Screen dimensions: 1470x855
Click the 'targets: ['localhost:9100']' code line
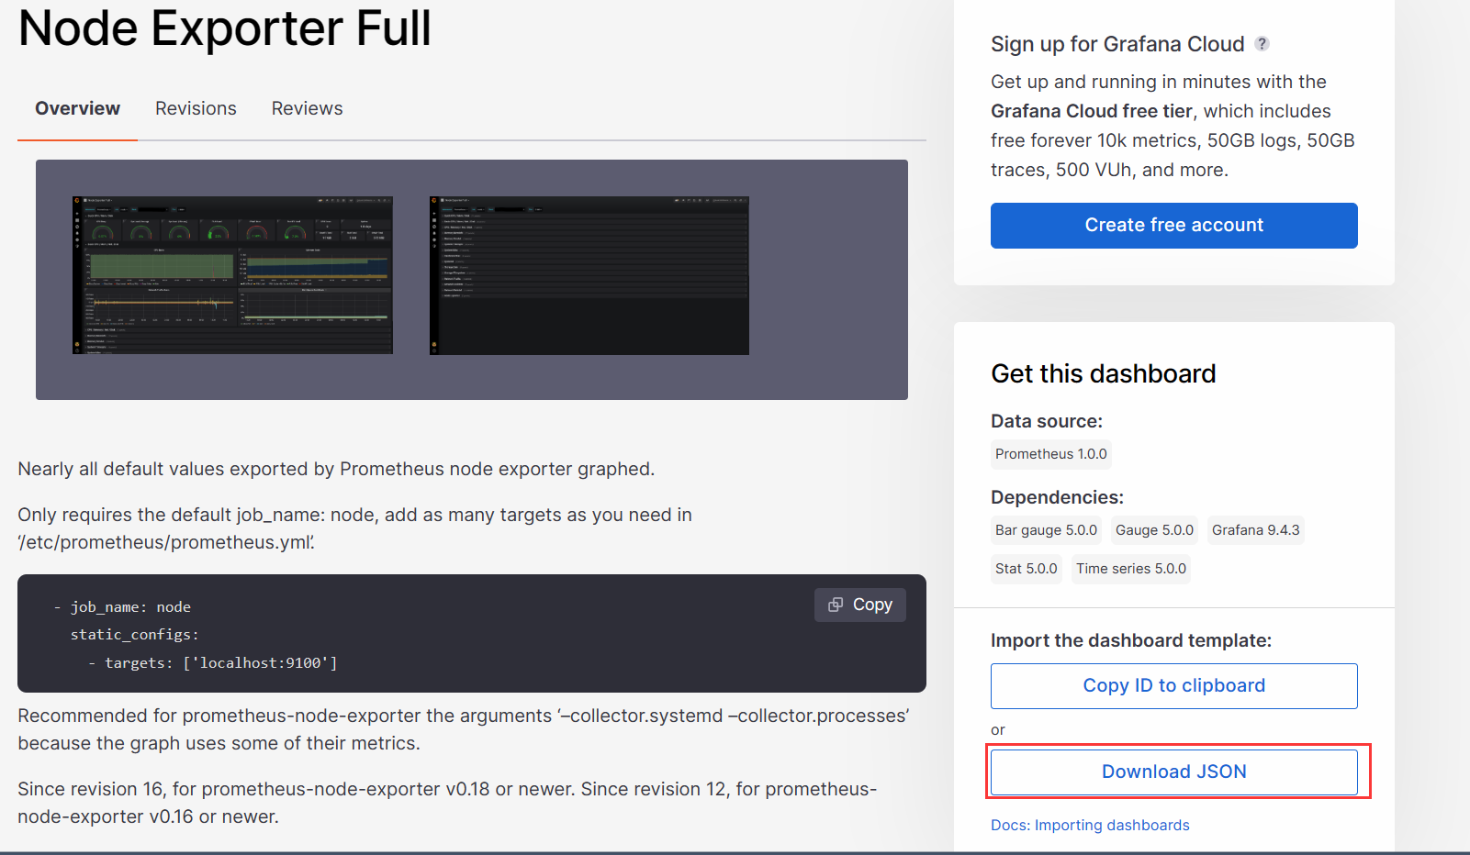click(x=212, y=662)
